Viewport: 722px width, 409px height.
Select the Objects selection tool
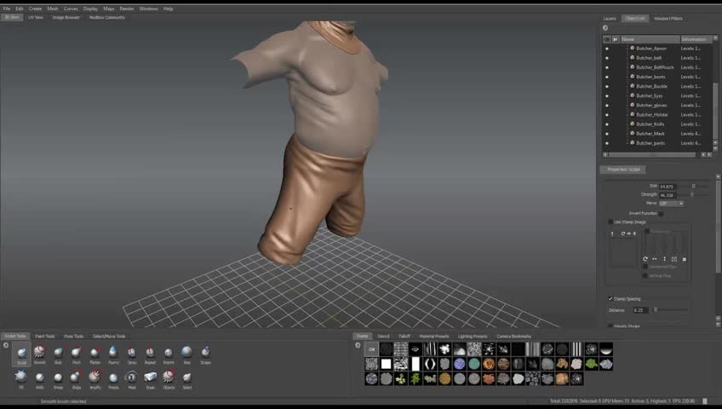[169, 379]
